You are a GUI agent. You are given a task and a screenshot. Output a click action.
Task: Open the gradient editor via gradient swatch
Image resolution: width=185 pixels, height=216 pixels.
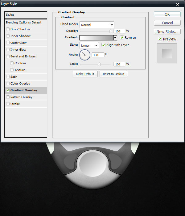pyautogui.click(x=97, y=38)
